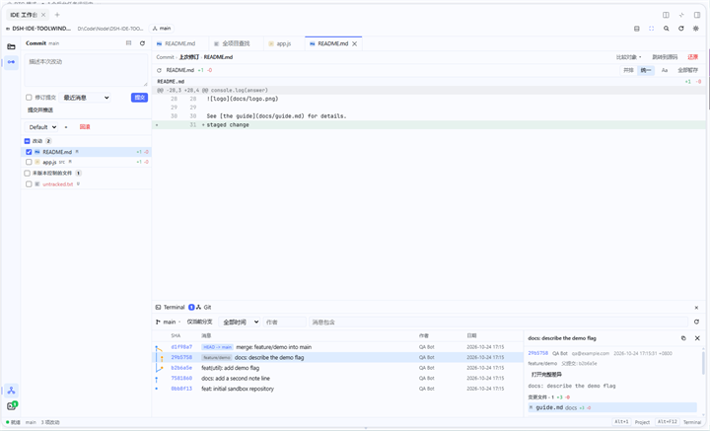Click the notification icon with green badge
Image resolution: width=710 pixels, height=431 pixels.
click(x=11, y=405)
